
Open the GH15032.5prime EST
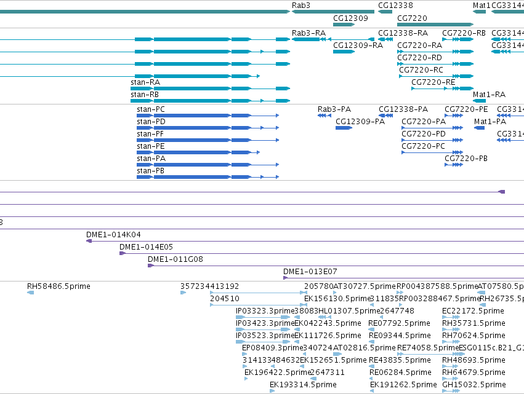tap(451, 391)
